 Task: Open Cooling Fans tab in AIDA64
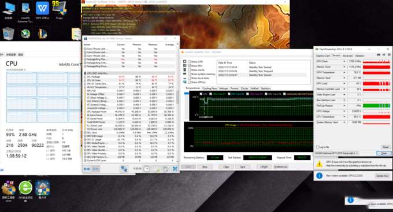(210, 88)
